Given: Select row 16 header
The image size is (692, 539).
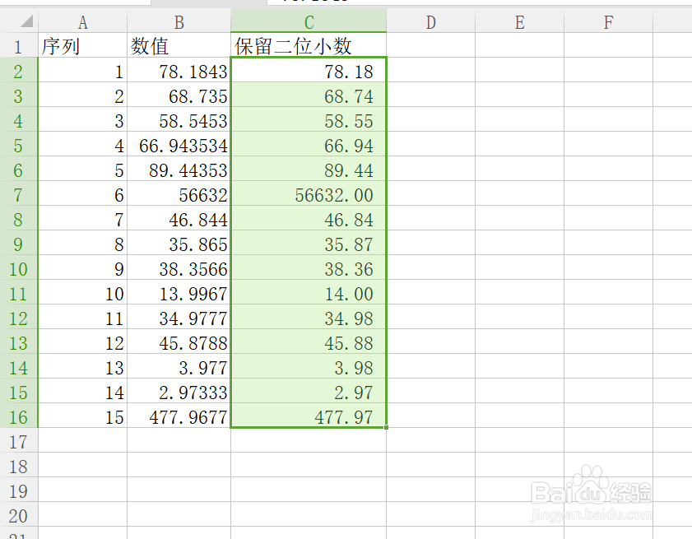Looking at the screenshot, I should pos(19,416).
